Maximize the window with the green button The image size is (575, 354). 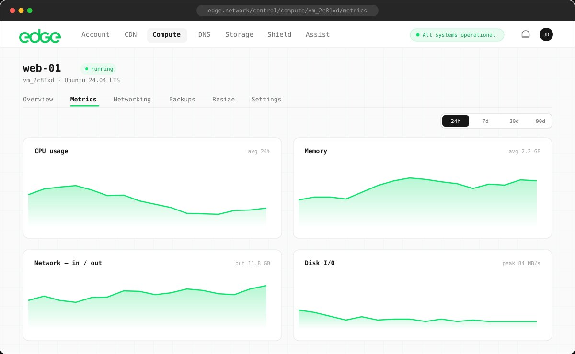click(x=30, y=11)
